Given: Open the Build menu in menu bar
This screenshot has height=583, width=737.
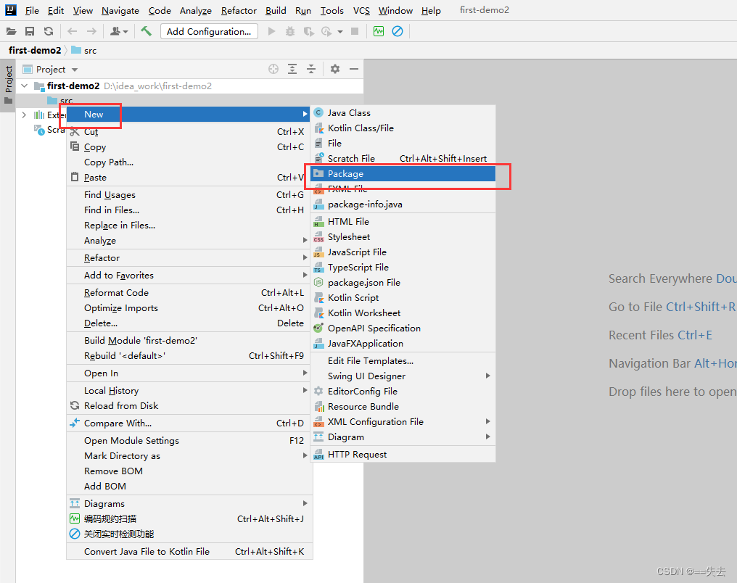Looking at the screenshot, I should coord(276,10).
